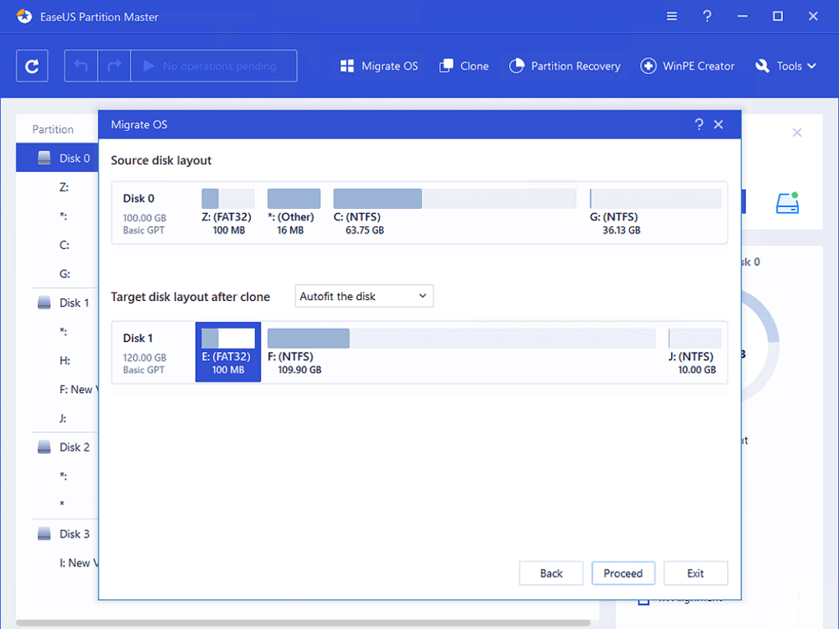Click the Disk 0 100.00 GB label in source layout

pyautogui.click(x=145, y=214)
